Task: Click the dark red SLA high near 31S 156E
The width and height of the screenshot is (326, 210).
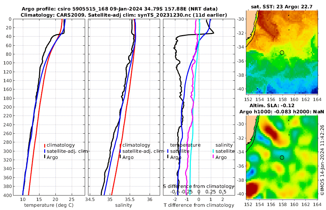Action: pyautogui.click(x=272, y=132)
